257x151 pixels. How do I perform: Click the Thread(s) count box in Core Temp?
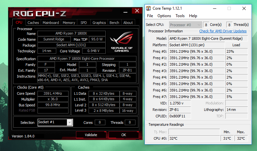(x=229, y=25)
